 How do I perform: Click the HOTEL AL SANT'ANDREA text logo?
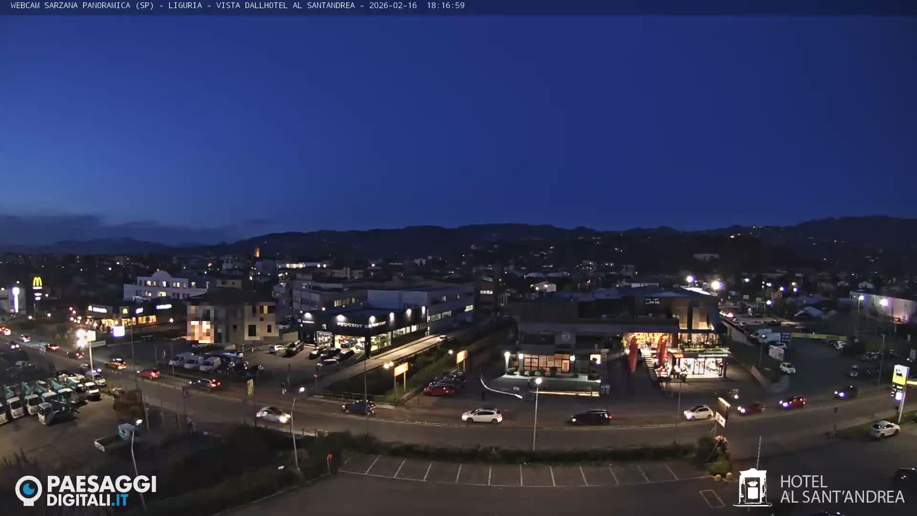(x=842, y=489)
